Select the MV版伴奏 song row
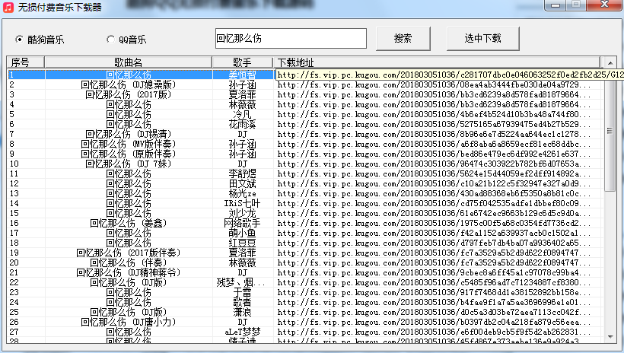 tap(128, 144)
